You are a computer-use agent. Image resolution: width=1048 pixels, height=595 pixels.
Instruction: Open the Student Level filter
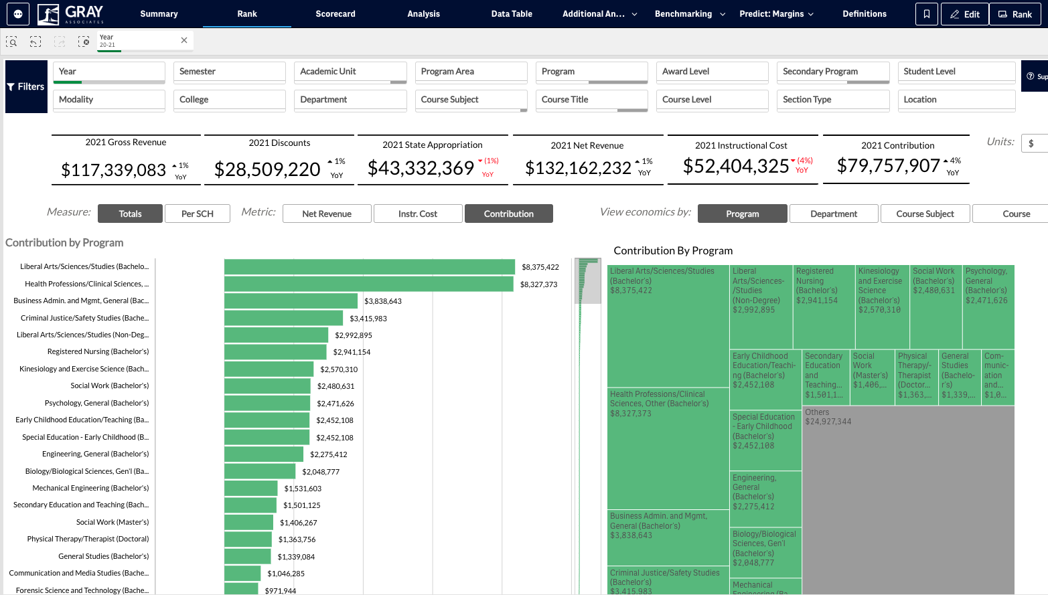point(956,72)
